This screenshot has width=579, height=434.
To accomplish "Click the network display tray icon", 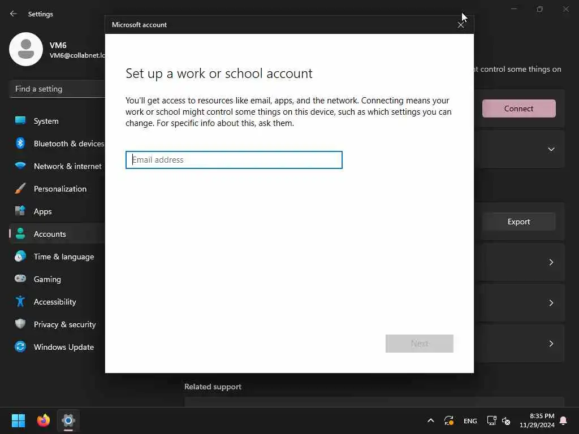I will pos(491,420).
